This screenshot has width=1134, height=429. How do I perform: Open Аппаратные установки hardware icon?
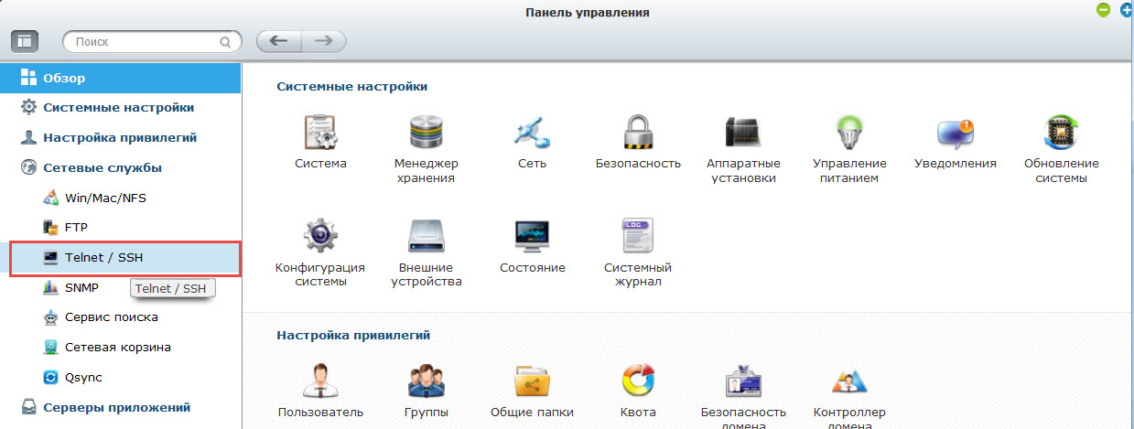(x=742, y=133)
